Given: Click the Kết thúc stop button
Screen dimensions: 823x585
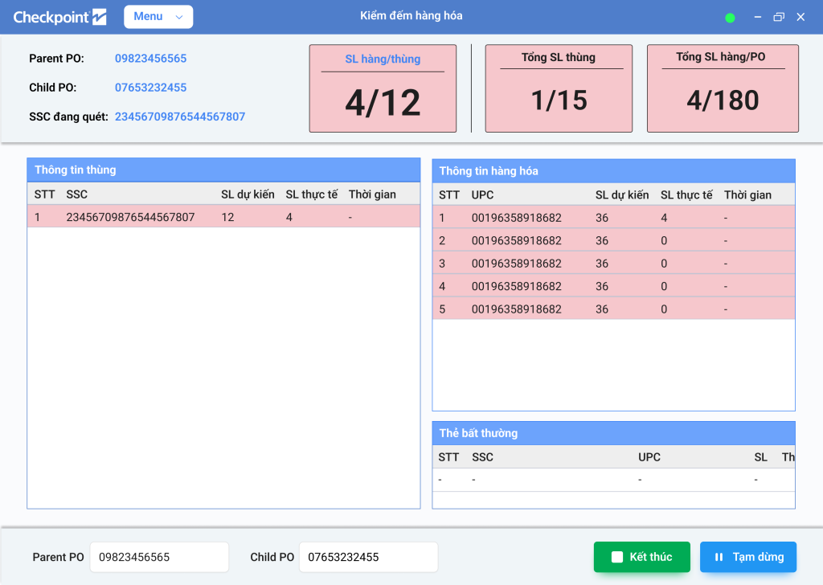Looking at the screenshot, I should 642,557.
